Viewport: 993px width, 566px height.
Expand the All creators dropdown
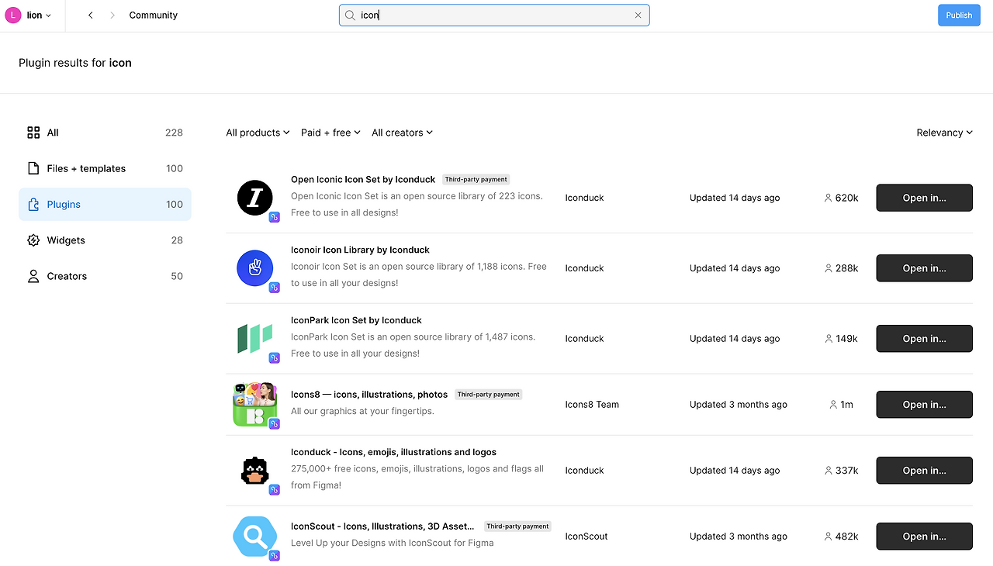click(402, 133)
